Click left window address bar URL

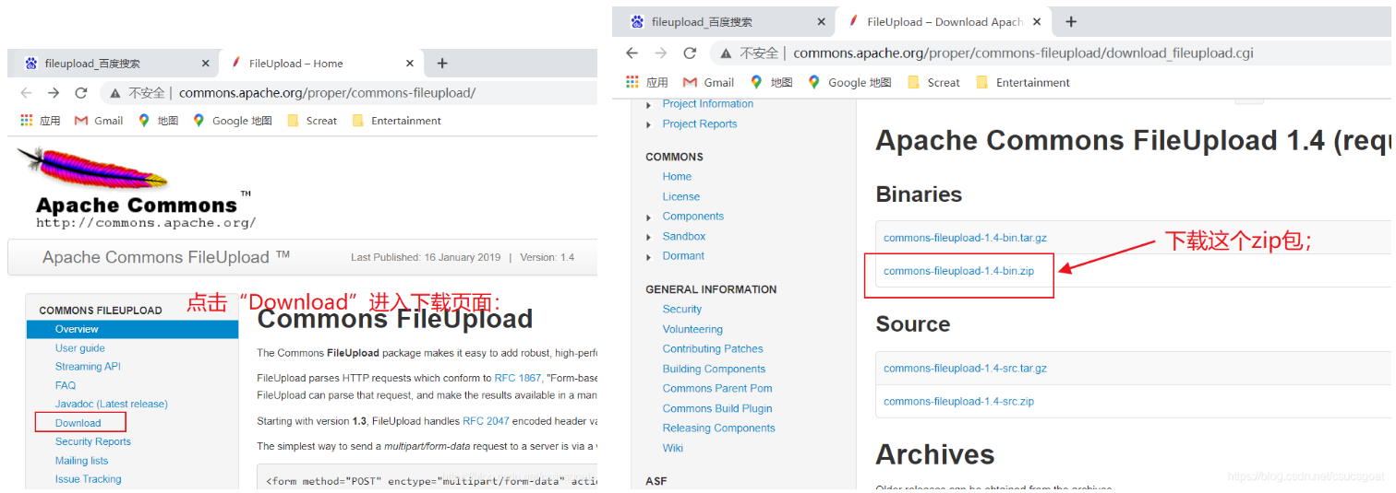pyautogui.click(x=327, y=93)
